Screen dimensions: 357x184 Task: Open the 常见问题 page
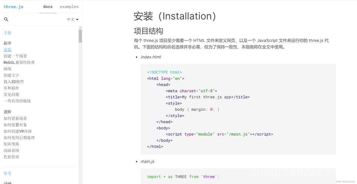(11, 94)
